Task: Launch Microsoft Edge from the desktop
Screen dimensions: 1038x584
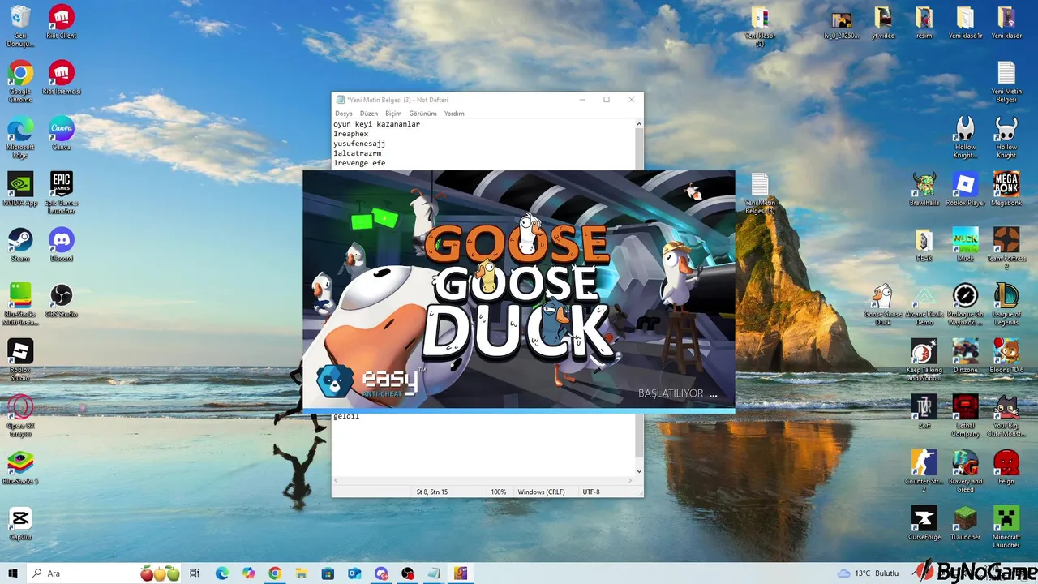Action: click(20, 138)
